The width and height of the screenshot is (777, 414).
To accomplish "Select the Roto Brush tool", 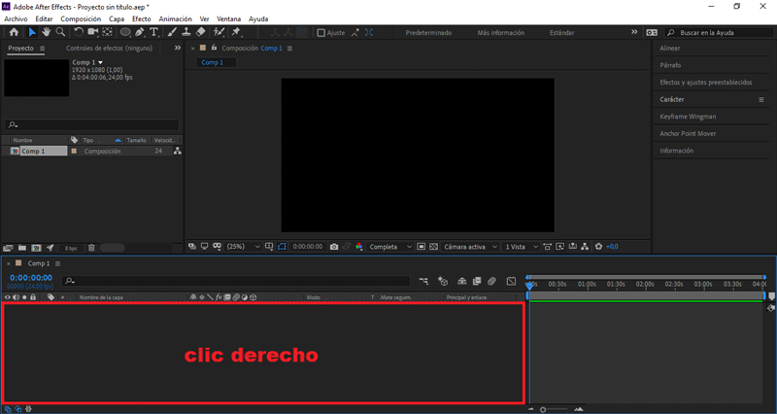I will 219,32.
